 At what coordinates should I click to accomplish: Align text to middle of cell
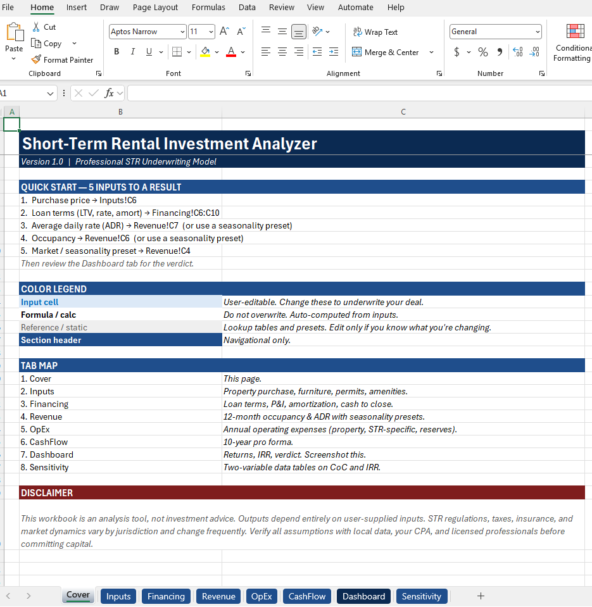pos(282,32)
